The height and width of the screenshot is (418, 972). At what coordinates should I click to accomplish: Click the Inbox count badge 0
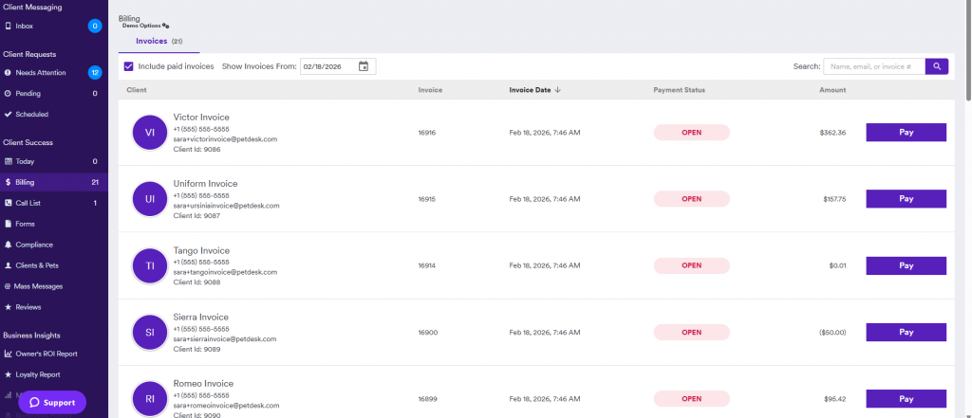(95, 26)
